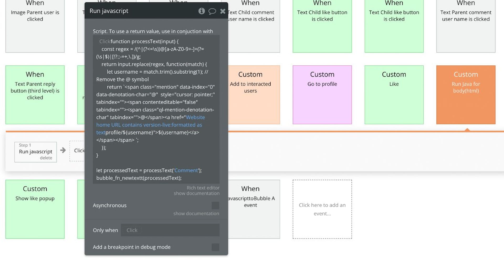Select the Custom Add to interacted users event
The width and height of the screenshot is (504, 260).
(250, 95)
